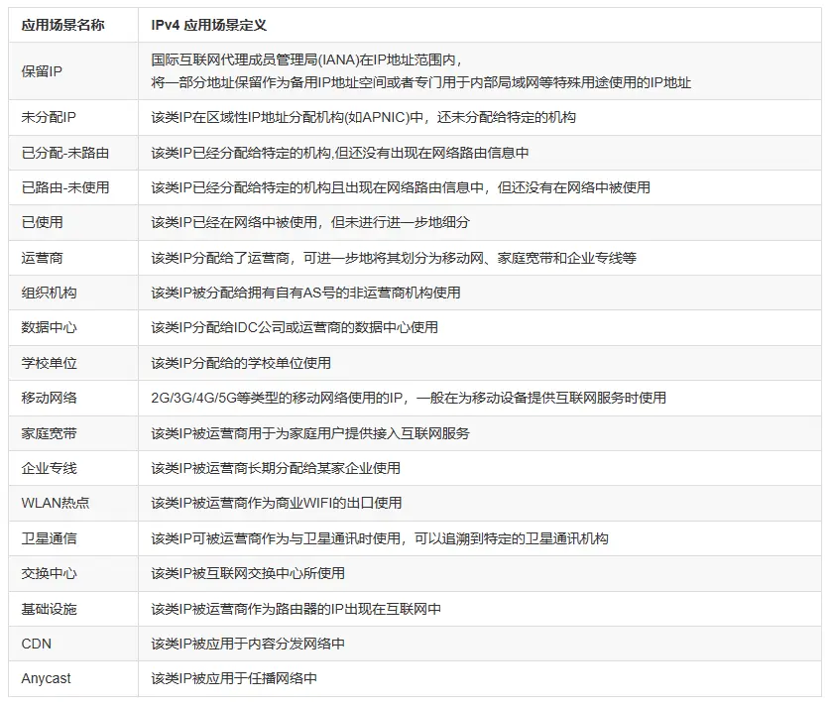Select the '家庭宽带' name cell
Screen dimensions: 831x706
point(73,433)
